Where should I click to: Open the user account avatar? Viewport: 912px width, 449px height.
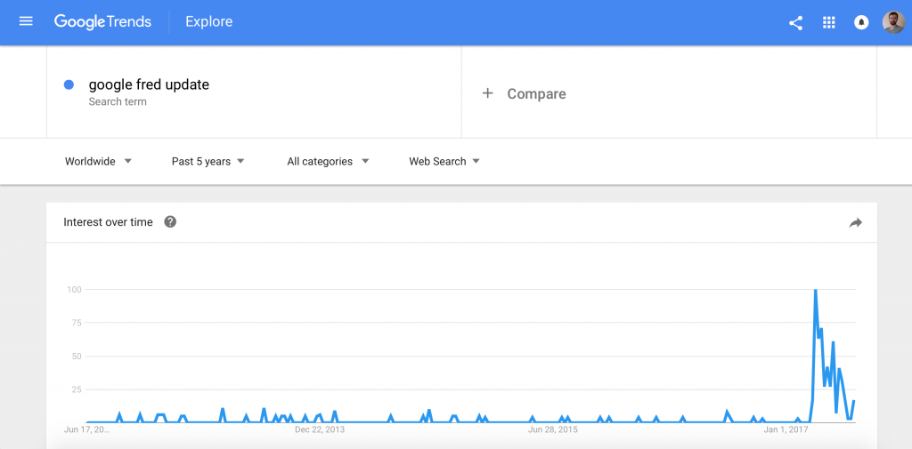[893, 22]
